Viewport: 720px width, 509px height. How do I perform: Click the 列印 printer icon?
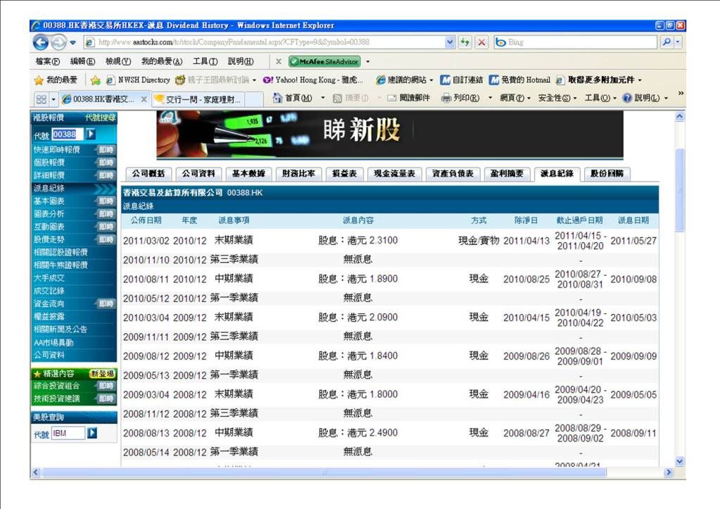click(446, 98)
